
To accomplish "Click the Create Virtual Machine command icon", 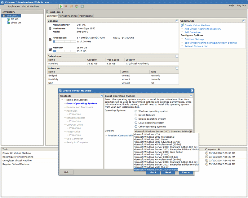I will [x=182, y=25].
